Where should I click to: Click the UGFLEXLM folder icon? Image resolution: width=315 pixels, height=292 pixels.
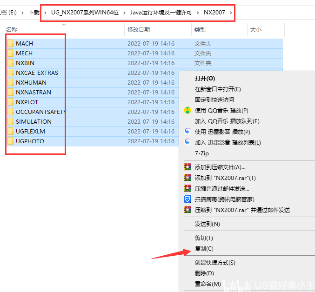point(10,131)
